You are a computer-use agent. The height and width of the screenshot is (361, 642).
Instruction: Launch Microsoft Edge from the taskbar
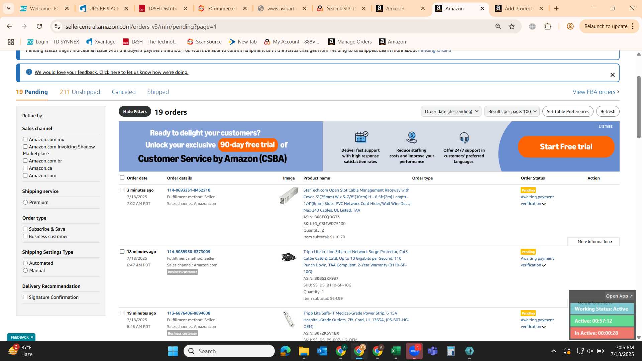285,351
